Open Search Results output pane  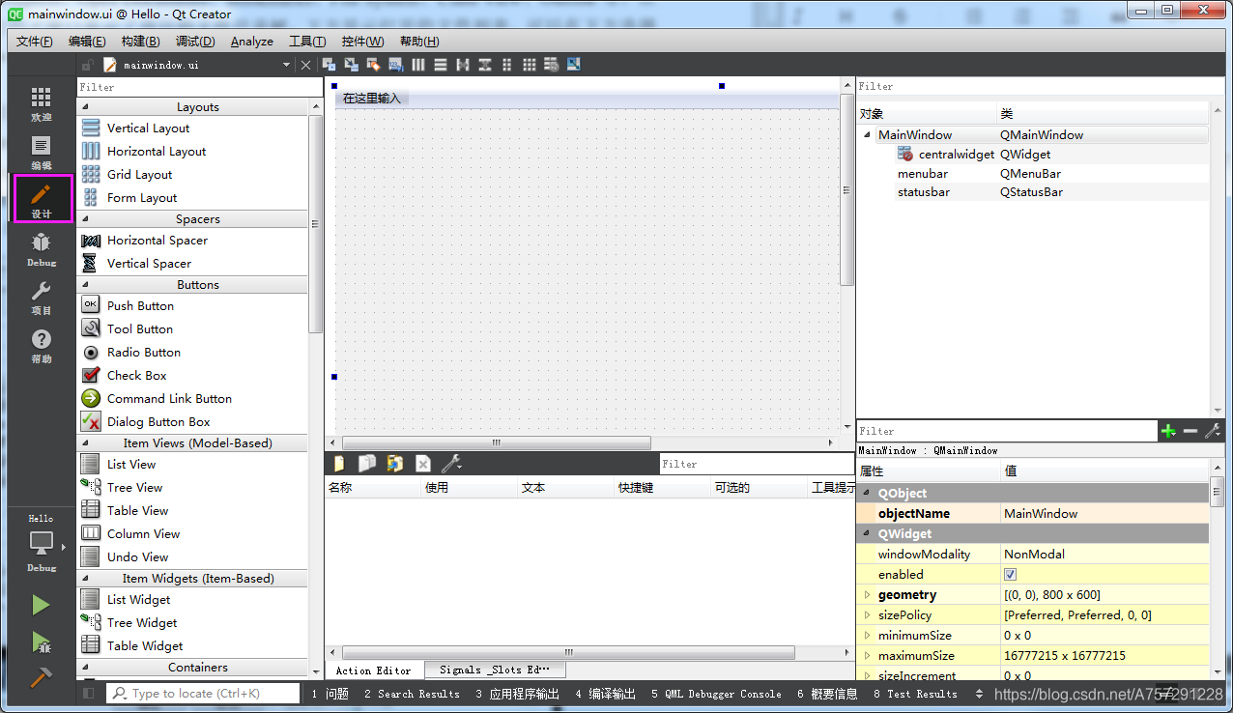click(x=412, y=694)
